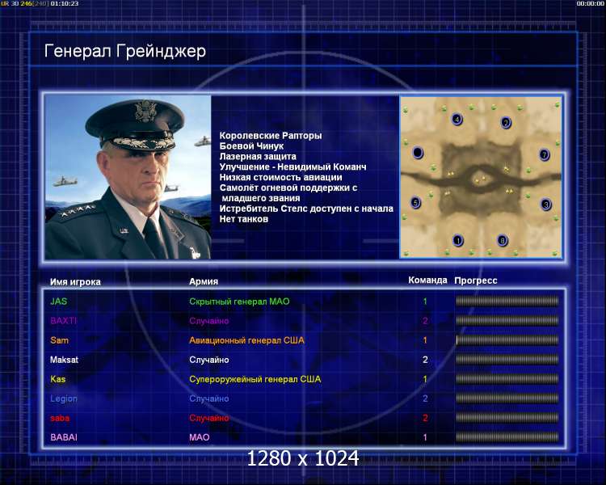
Task: Click 'Улучшение - Невидимый Команч' line
Action: [x=293, y=167]
